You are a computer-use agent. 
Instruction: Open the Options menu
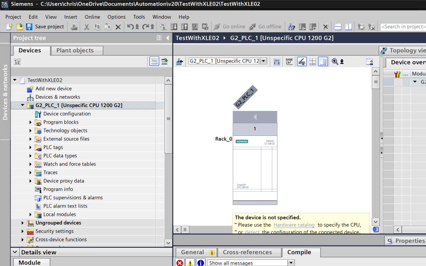pos(116,17)
